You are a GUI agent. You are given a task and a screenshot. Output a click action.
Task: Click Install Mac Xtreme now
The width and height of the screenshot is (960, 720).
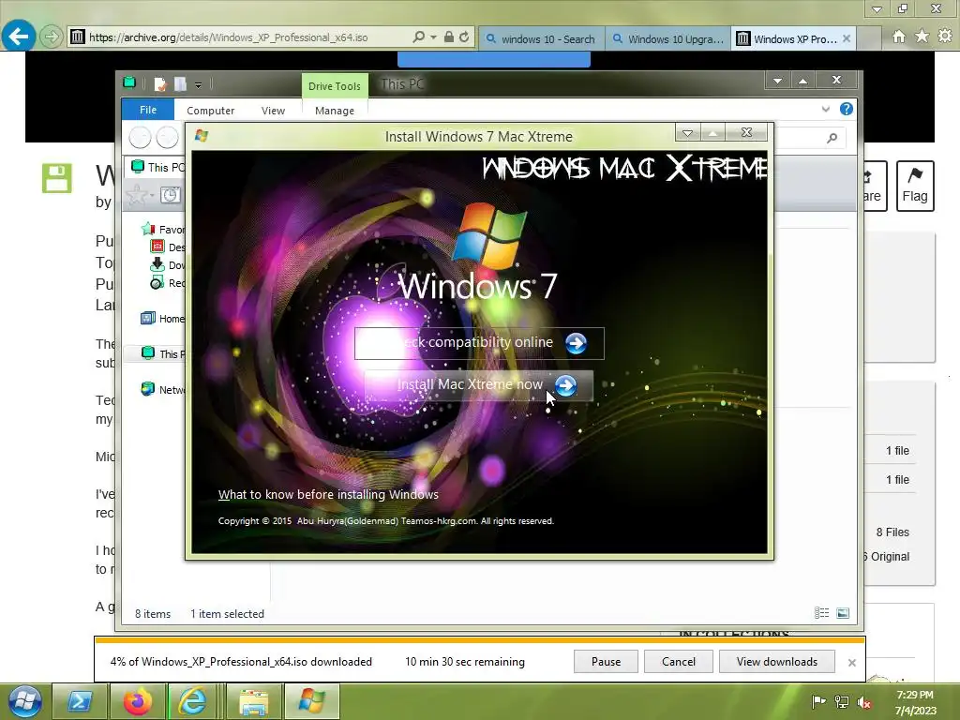479,385
